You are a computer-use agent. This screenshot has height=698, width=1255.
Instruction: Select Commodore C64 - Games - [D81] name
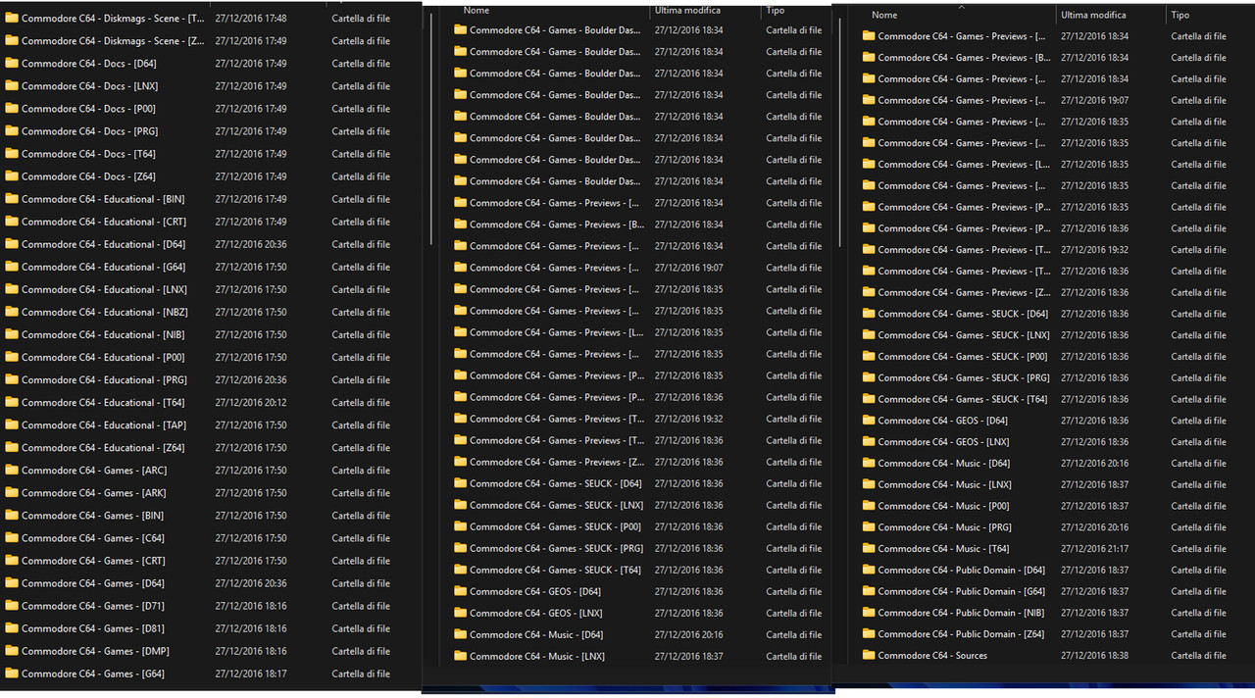click(93, 628)
